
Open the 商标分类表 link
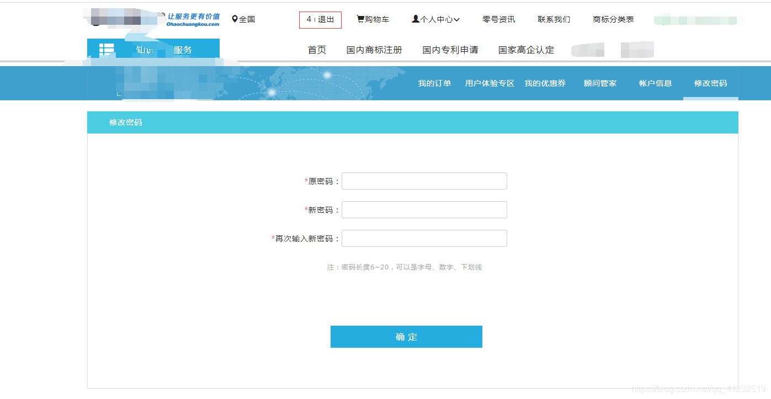click(x=613, y=19)
